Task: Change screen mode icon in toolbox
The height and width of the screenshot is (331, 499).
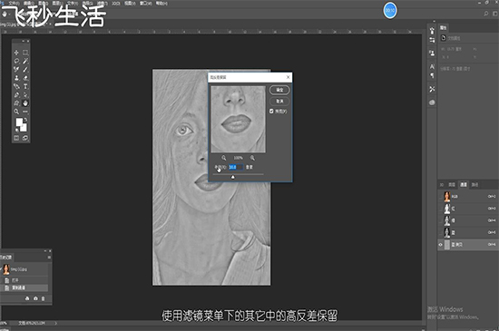Action: point(25,138)
